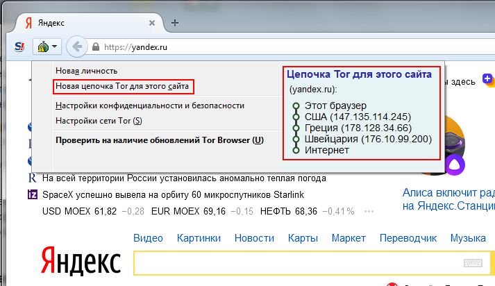Click the iz news source icon
495x286 pixels.
33,194
